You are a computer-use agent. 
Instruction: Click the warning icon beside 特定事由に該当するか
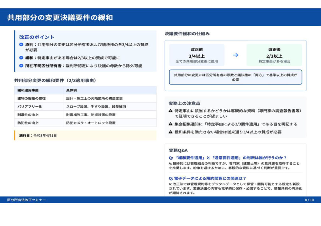tap(171, 111)
